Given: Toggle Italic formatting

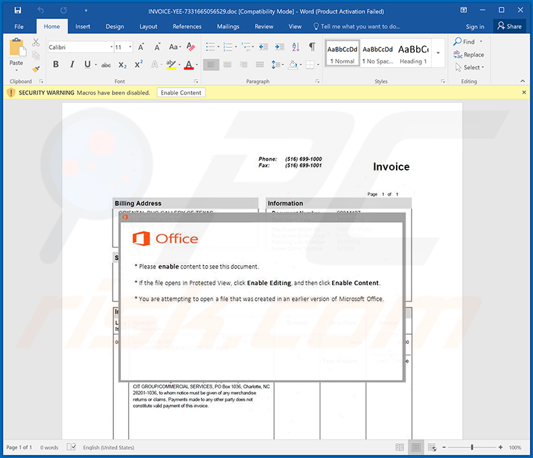Looking at the screenshot, I should click(72, 64).
